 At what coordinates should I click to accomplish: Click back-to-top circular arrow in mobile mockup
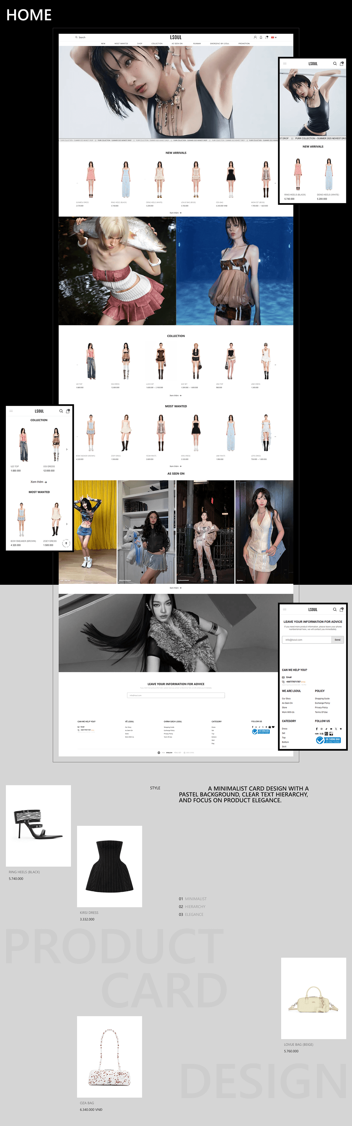(66, 543)
